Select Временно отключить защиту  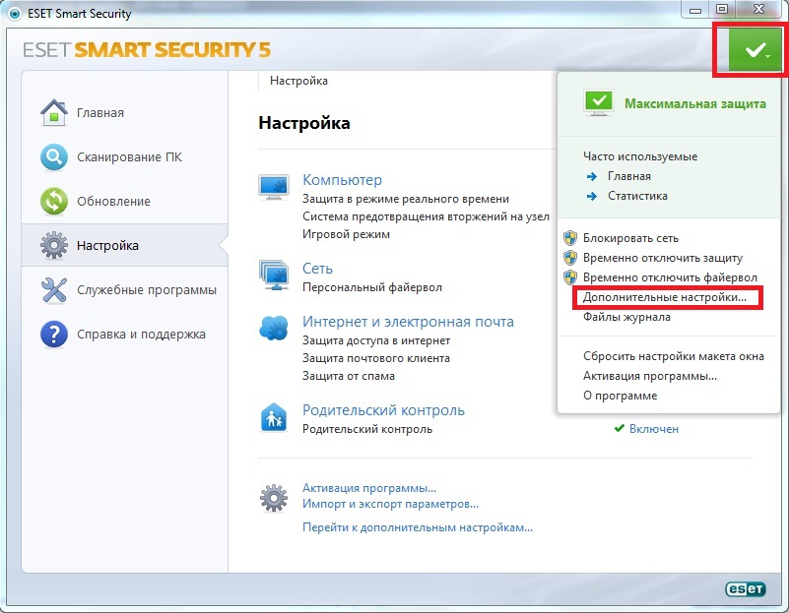coord(663,258)
